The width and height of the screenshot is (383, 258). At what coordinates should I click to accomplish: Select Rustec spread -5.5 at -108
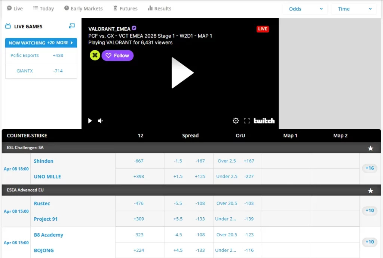pyautogui.click(x=189, y=203)
